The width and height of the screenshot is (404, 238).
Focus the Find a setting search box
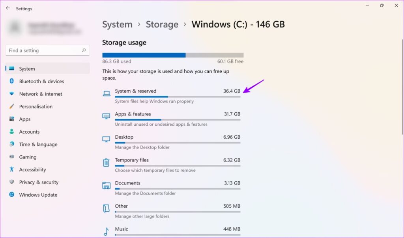47,50
